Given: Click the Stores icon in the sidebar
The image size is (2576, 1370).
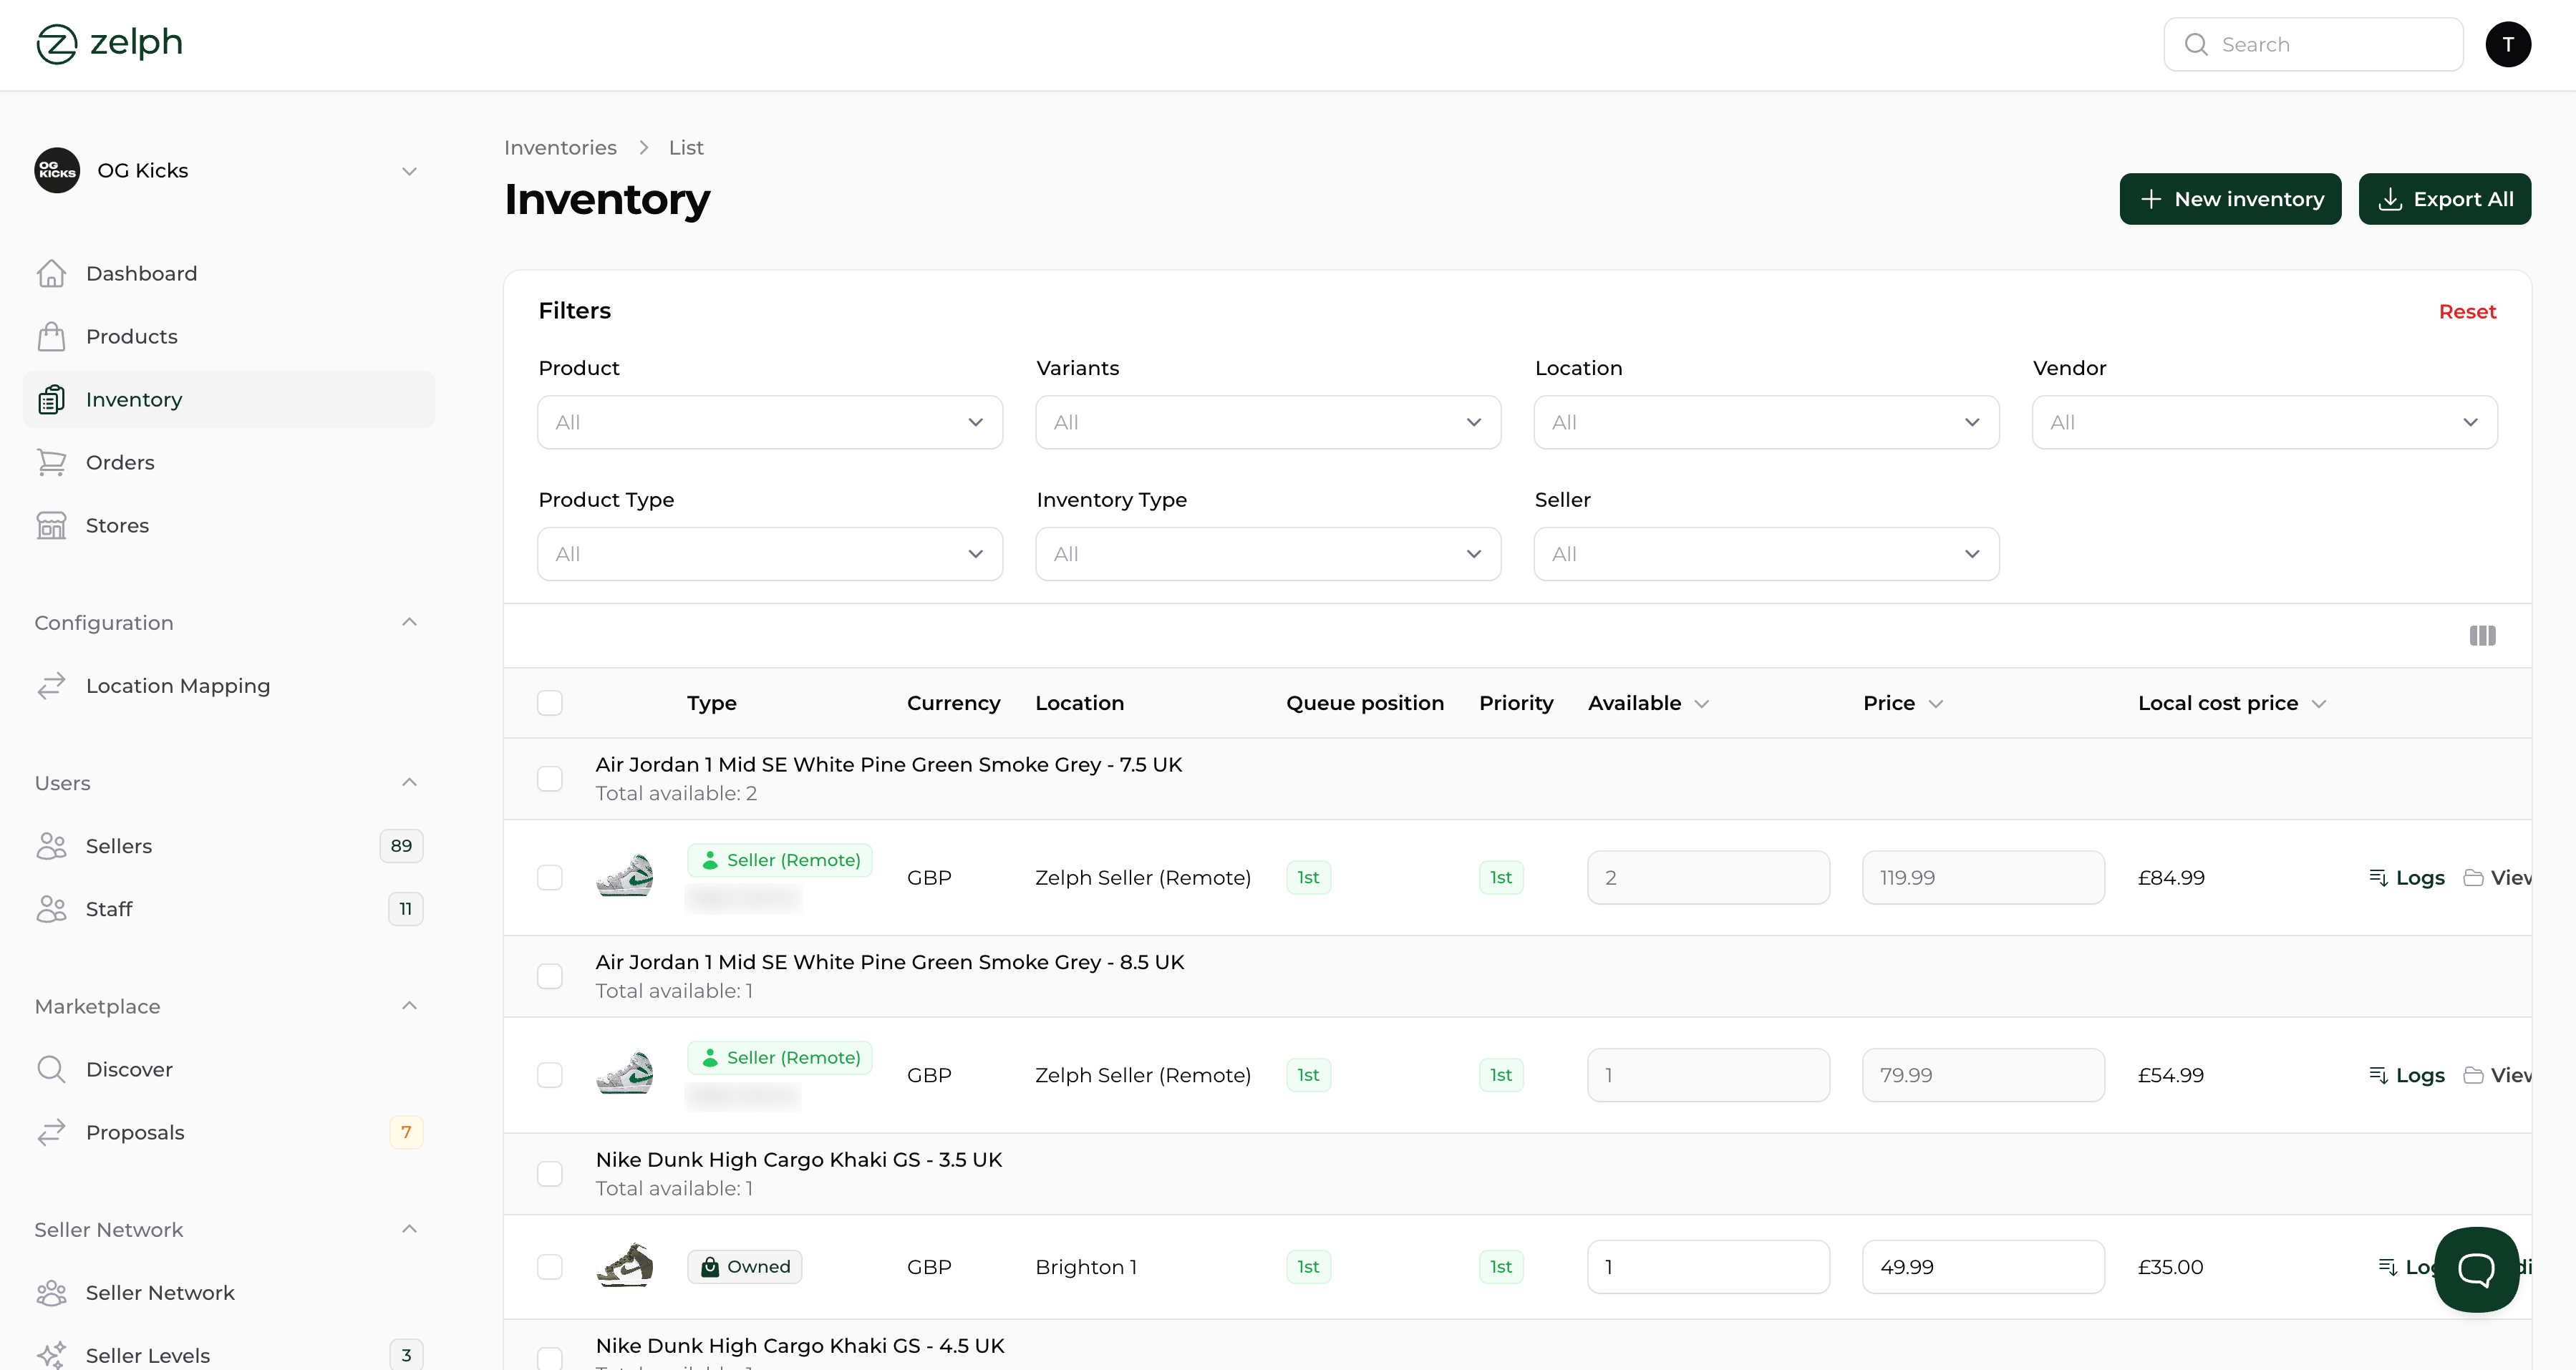Looking at the screenshot, I should click(x=52, y=525).
